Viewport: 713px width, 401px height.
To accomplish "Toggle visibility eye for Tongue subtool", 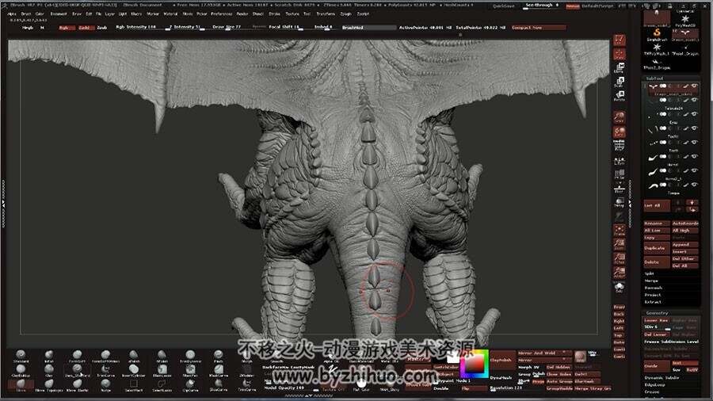I will pos(694,185).
